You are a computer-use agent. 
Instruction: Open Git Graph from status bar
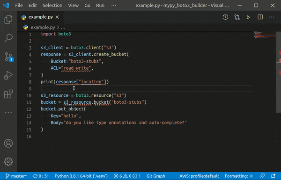pos(156,176)
